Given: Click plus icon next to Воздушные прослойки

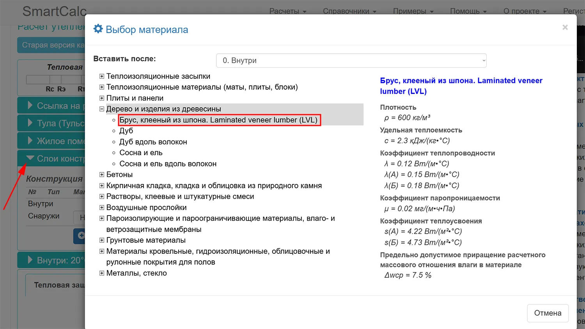Looking at the screenshot, I should (x=102, y=207).
